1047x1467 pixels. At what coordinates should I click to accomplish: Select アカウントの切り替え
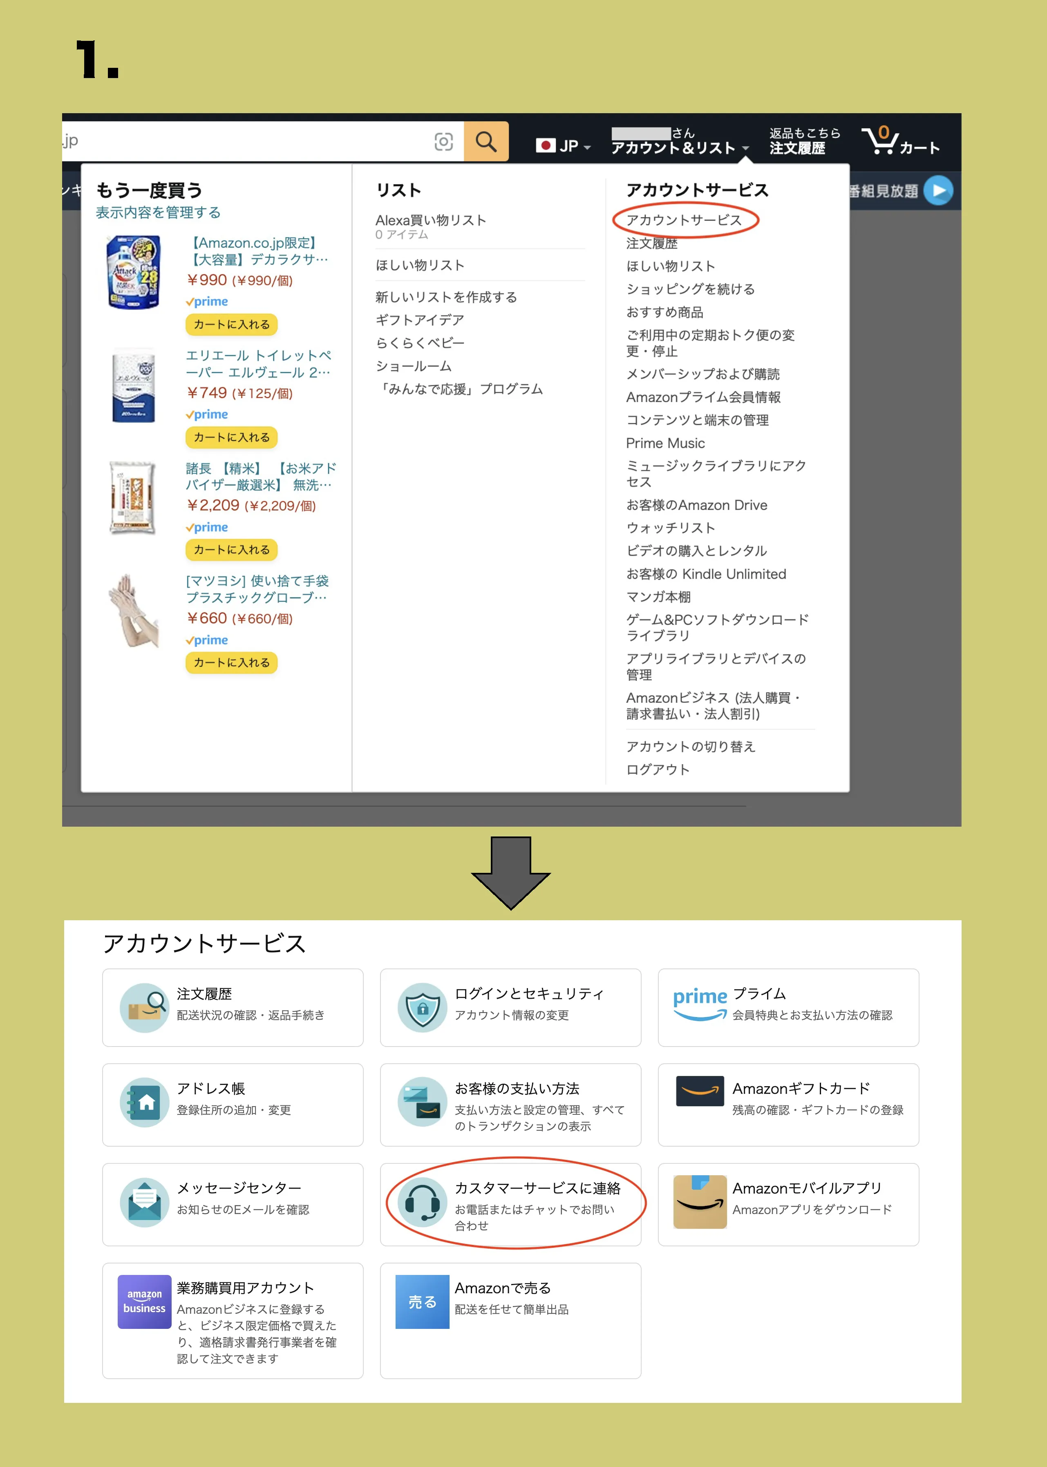(691, 747)
